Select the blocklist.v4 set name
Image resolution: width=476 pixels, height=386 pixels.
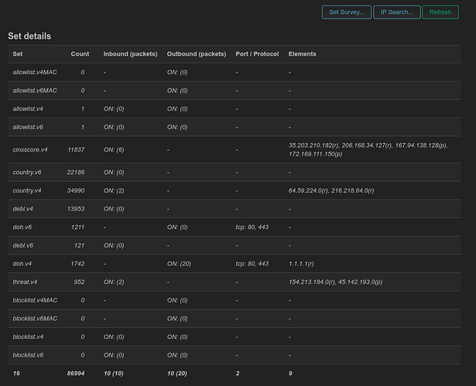tap(28, 336)
